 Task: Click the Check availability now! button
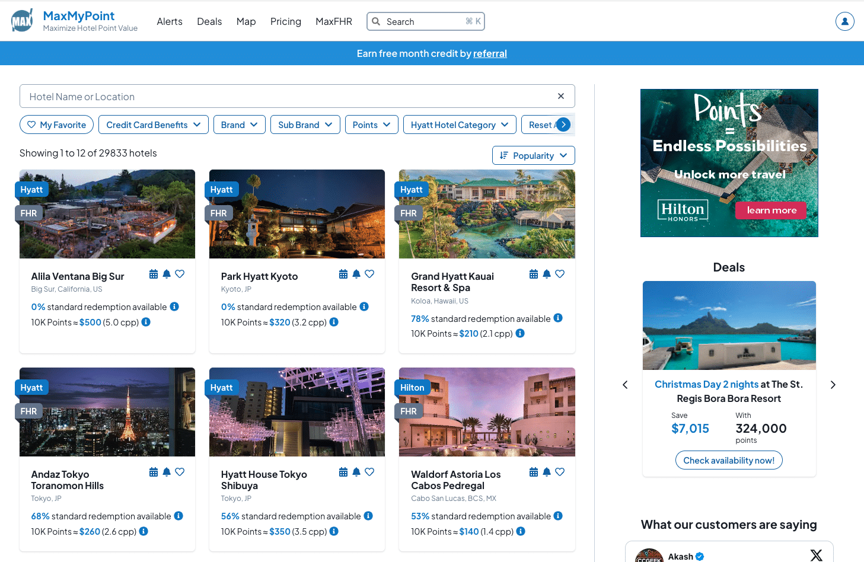click(x=729, y=460)
